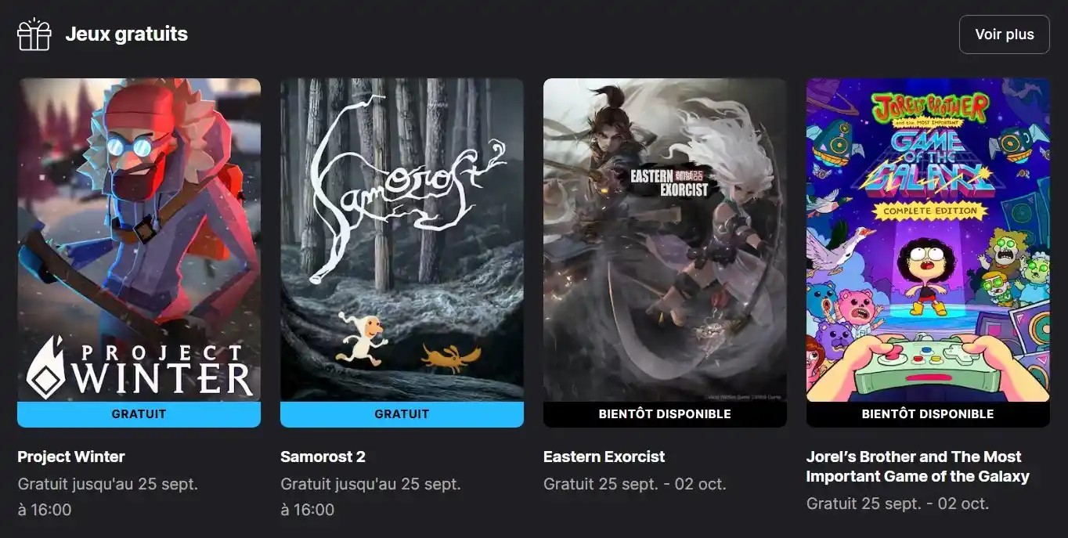This screenshot has width=1068, height=538.
Task: Select the Eastern Exorcist cover art
Action: 665,240
